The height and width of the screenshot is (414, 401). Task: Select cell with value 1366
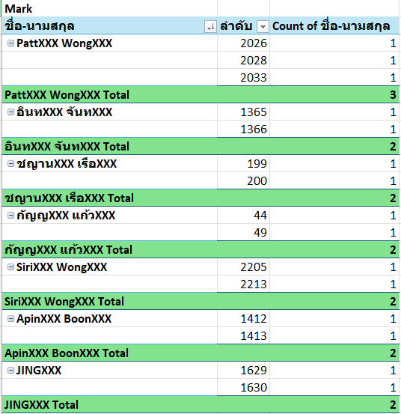click(x=243, y=129)
